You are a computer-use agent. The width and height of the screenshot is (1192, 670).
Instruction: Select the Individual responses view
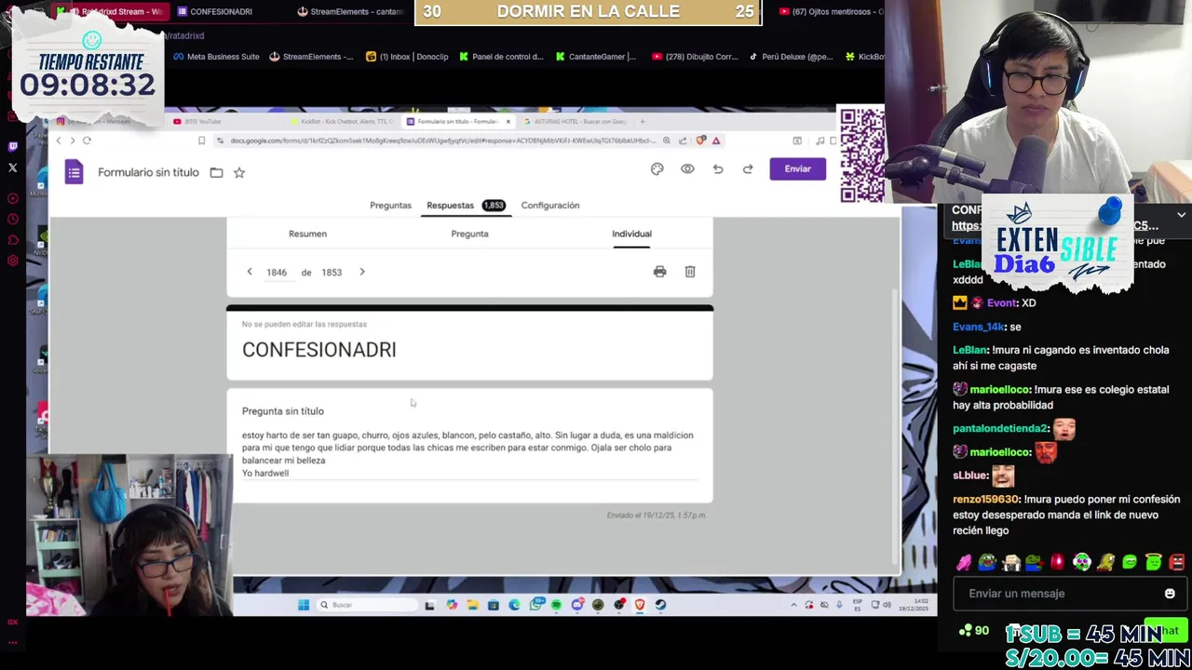pyautogui.click(x=631, y=234)
